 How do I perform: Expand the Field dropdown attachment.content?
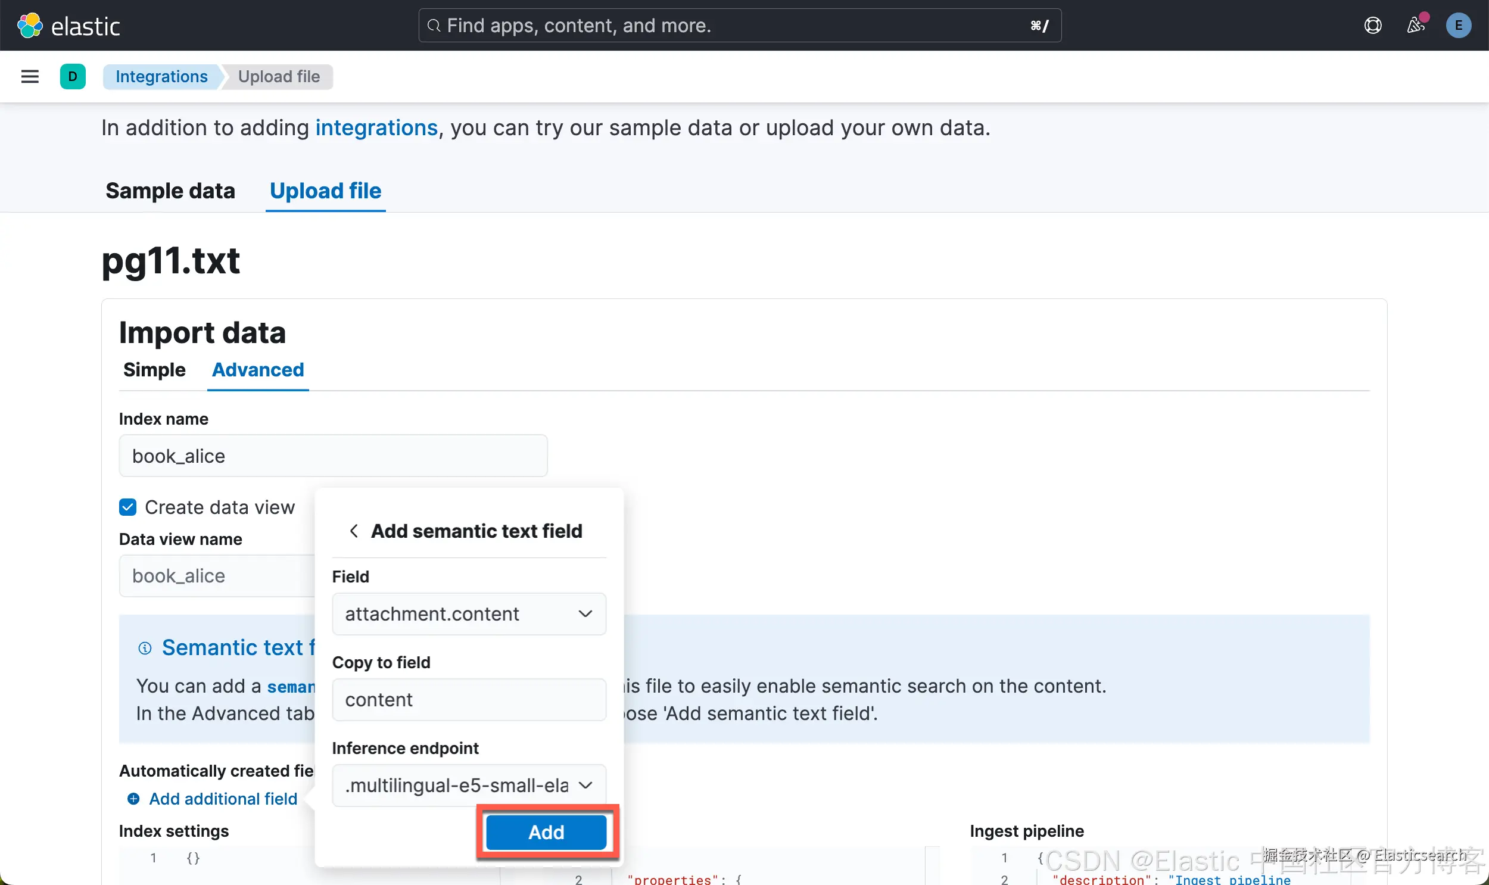pyautogui.click(x=469, y=613)
